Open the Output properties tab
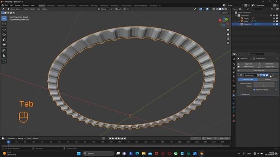Viewport: 280px width, 157px height. click(x=234, y=68)
